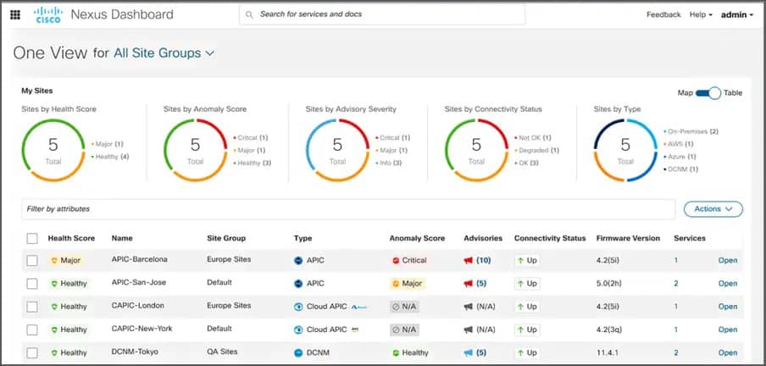The height and width of the screenshot is (366, 766).
Task: Click the gray advisory megaphone for CAPIC-New-York
Action: point(468,330)
